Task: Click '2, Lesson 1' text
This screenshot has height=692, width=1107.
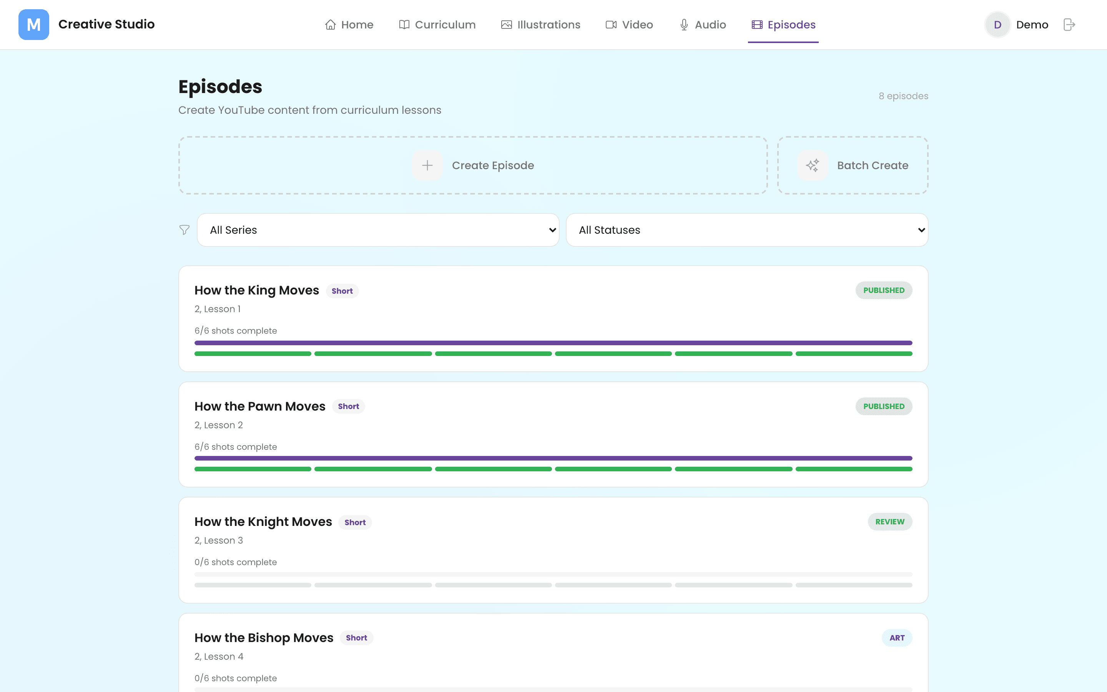Action: coord(218,309)
